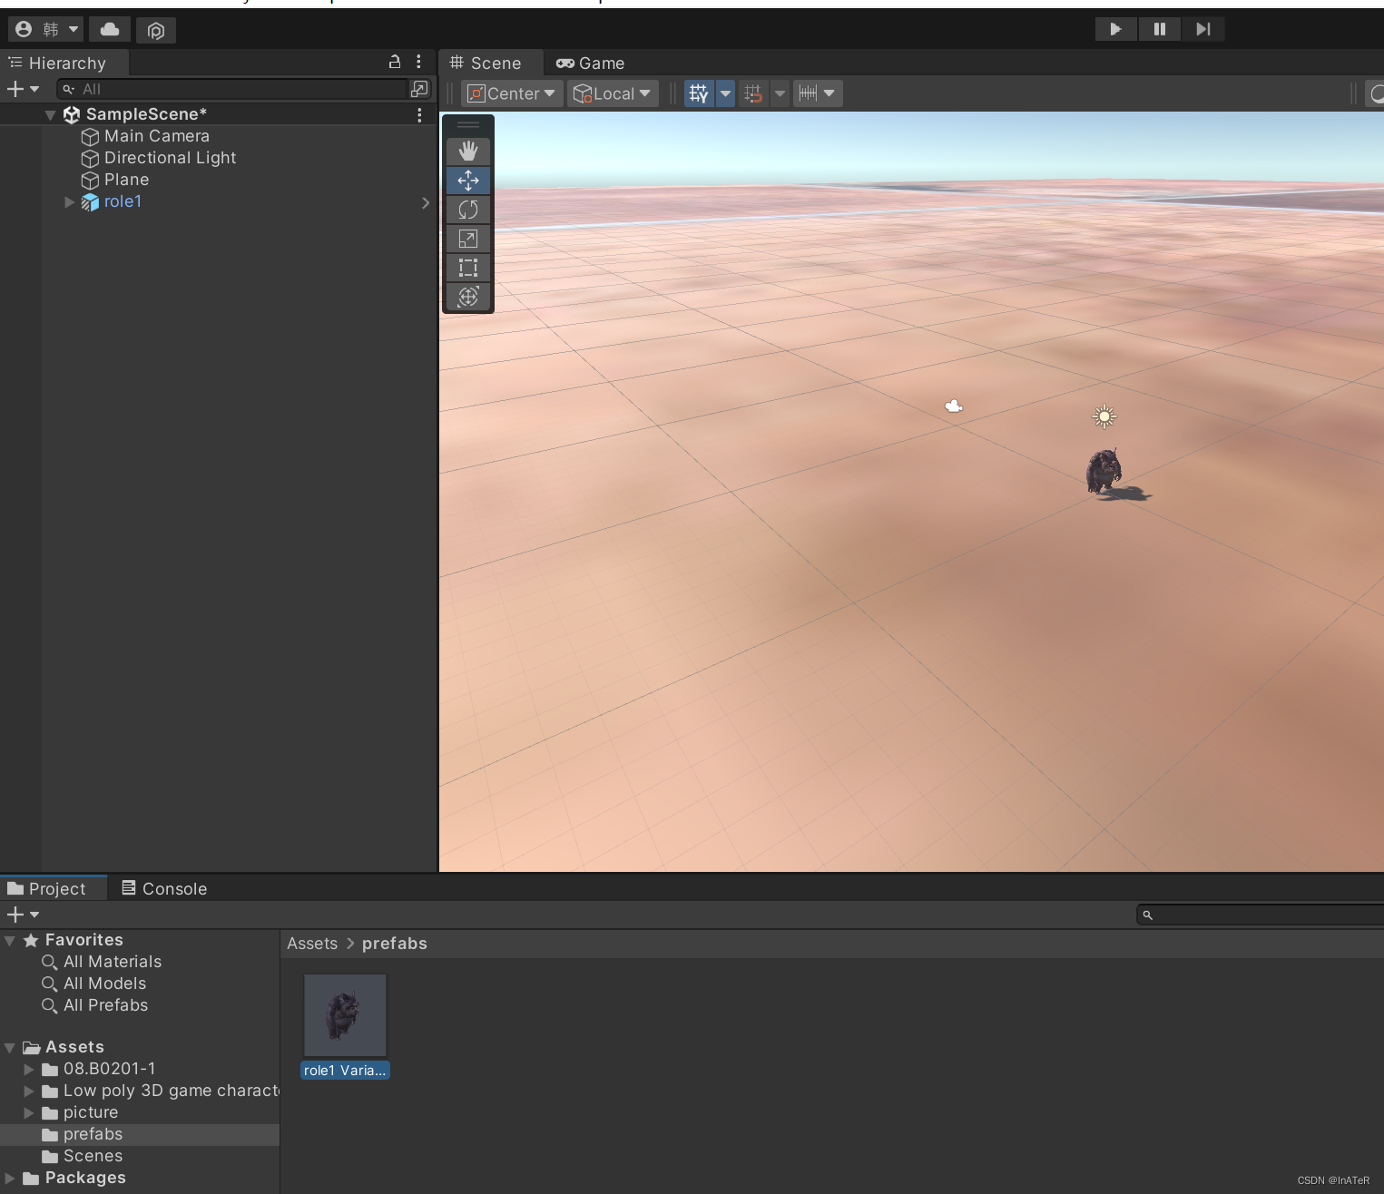Select the Scale tool
Image resolution: width=1384 pixels, height=1194 pixels.
pos(468,239)
